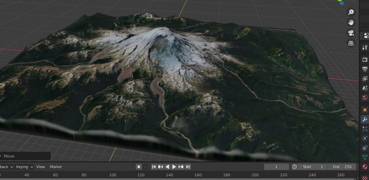Switch orthographic/perspective view with the grid icon

click(351, 43)
